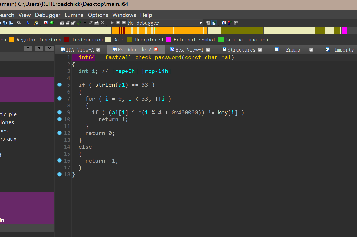Click the magenta External symbol legend swatch
Screen dimensions: 357x237
(168, 40)
